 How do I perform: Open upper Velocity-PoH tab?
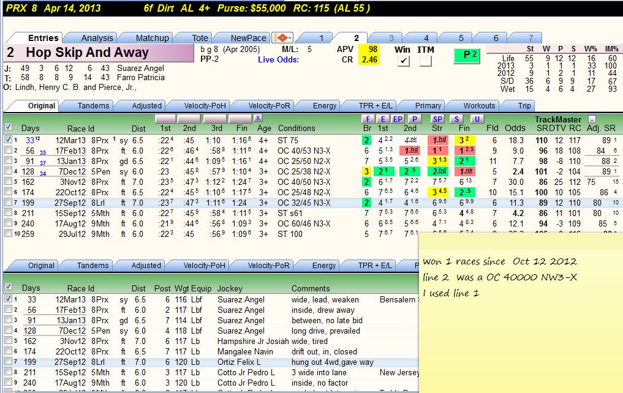tap(205, 106)
